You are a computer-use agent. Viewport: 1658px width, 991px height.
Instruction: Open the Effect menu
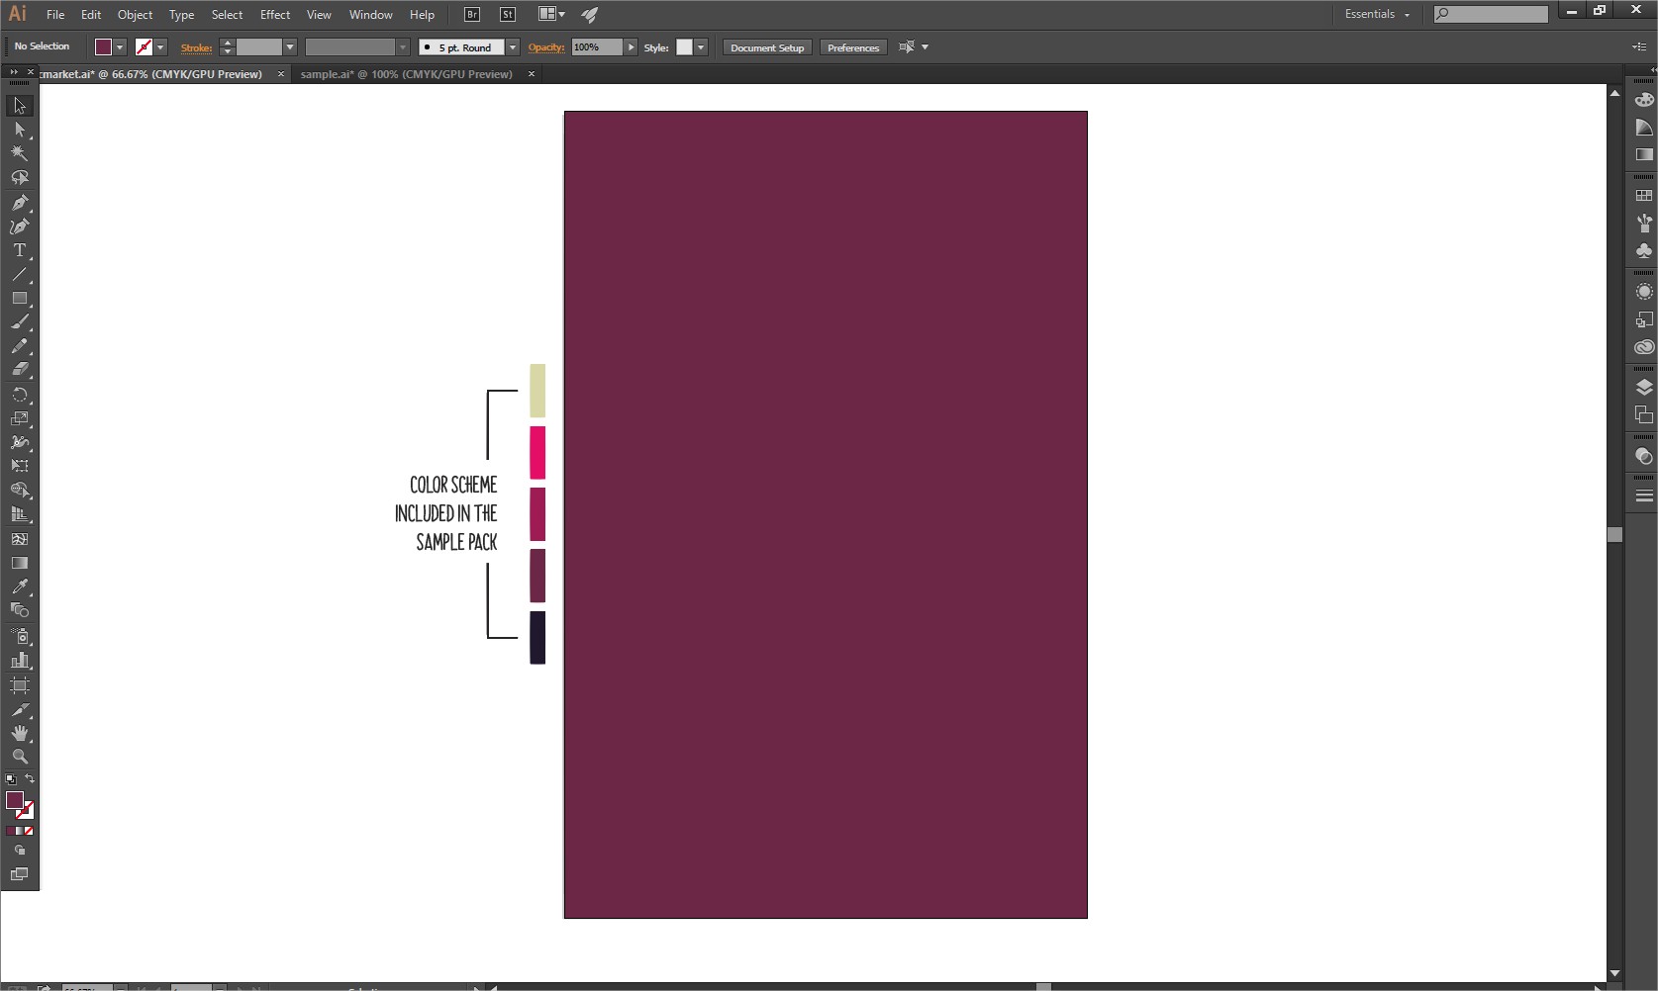(275, 15)
